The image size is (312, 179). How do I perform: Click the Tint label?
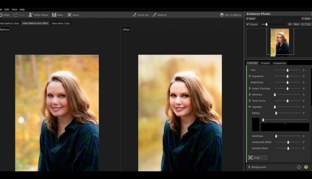[253, 70]
